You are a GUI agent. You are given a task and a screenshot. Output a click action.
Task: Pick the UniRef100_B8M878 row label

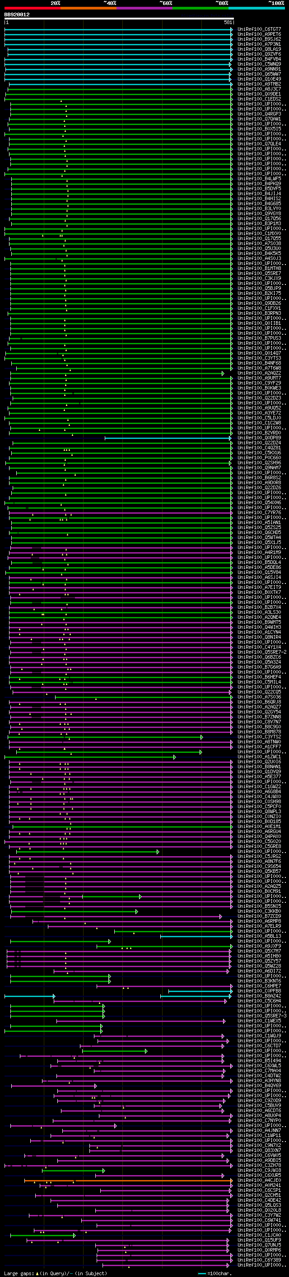click(x=259, y=732)
